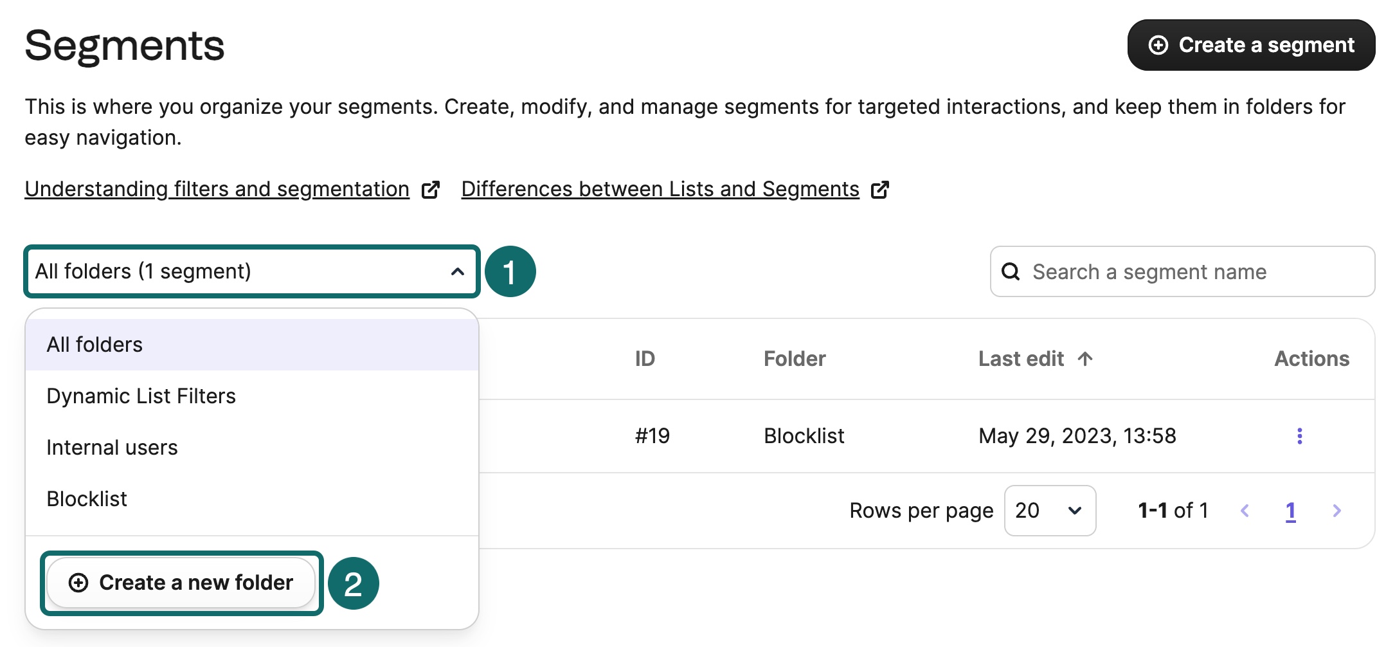Open the Rows per page dropdown

1049,511
